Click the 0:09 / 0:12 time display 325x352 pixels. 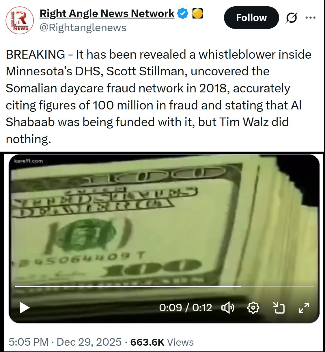pyautogui.click(x=186, y=308)
